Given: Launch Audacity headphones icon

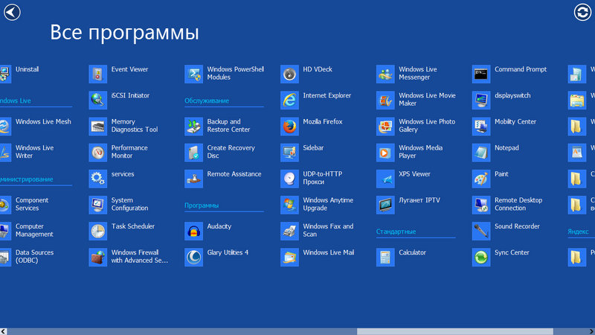Looking at the screenshot, I should tap(194, 232).
